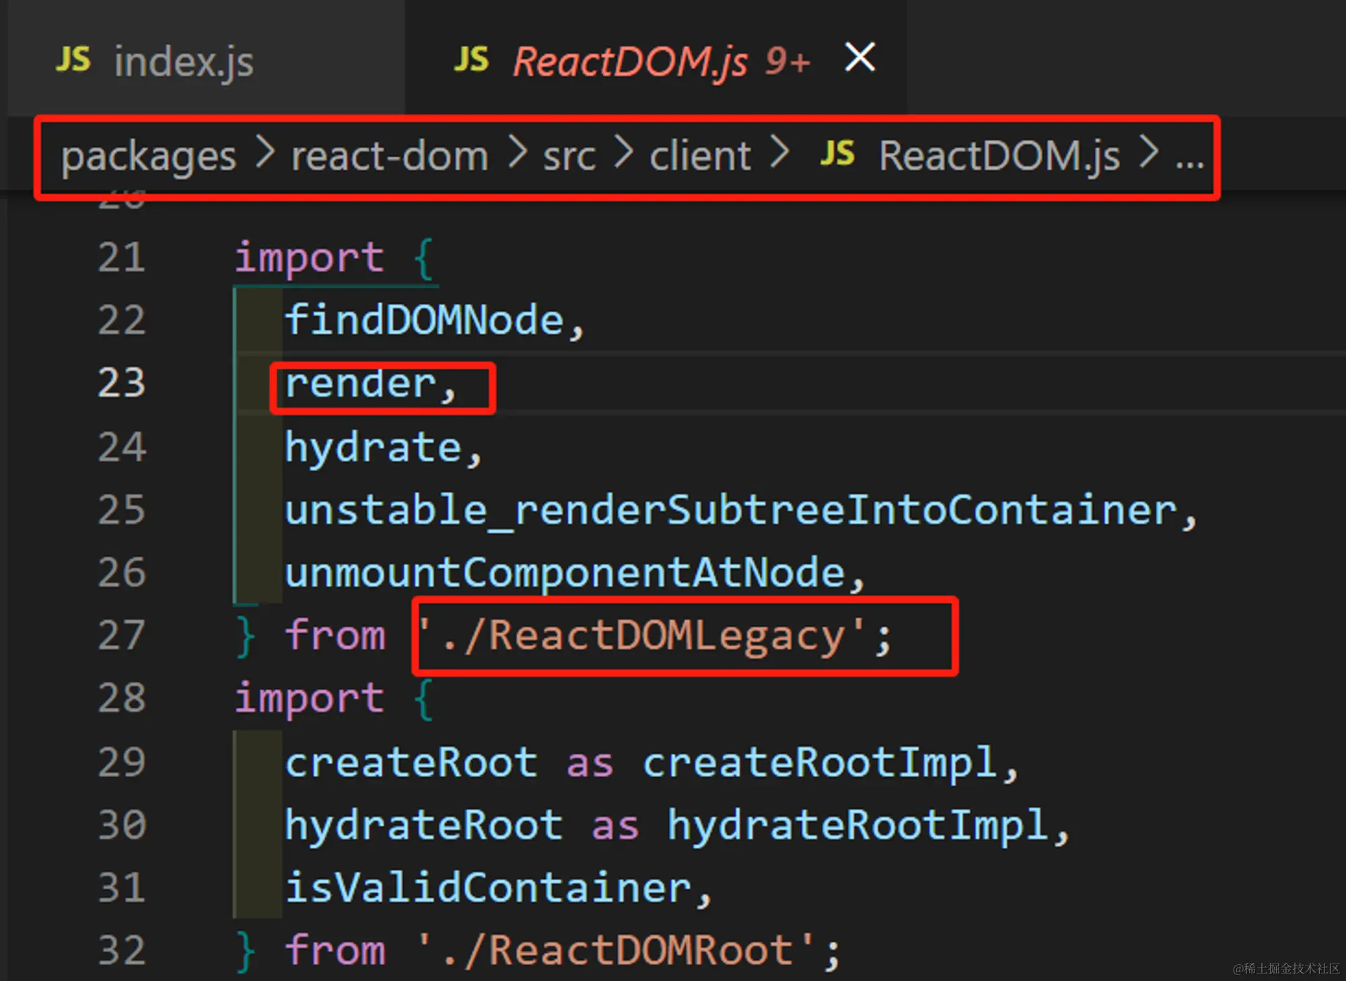
Task: Place cursor on render import
Action: click(x=361, y=385)
